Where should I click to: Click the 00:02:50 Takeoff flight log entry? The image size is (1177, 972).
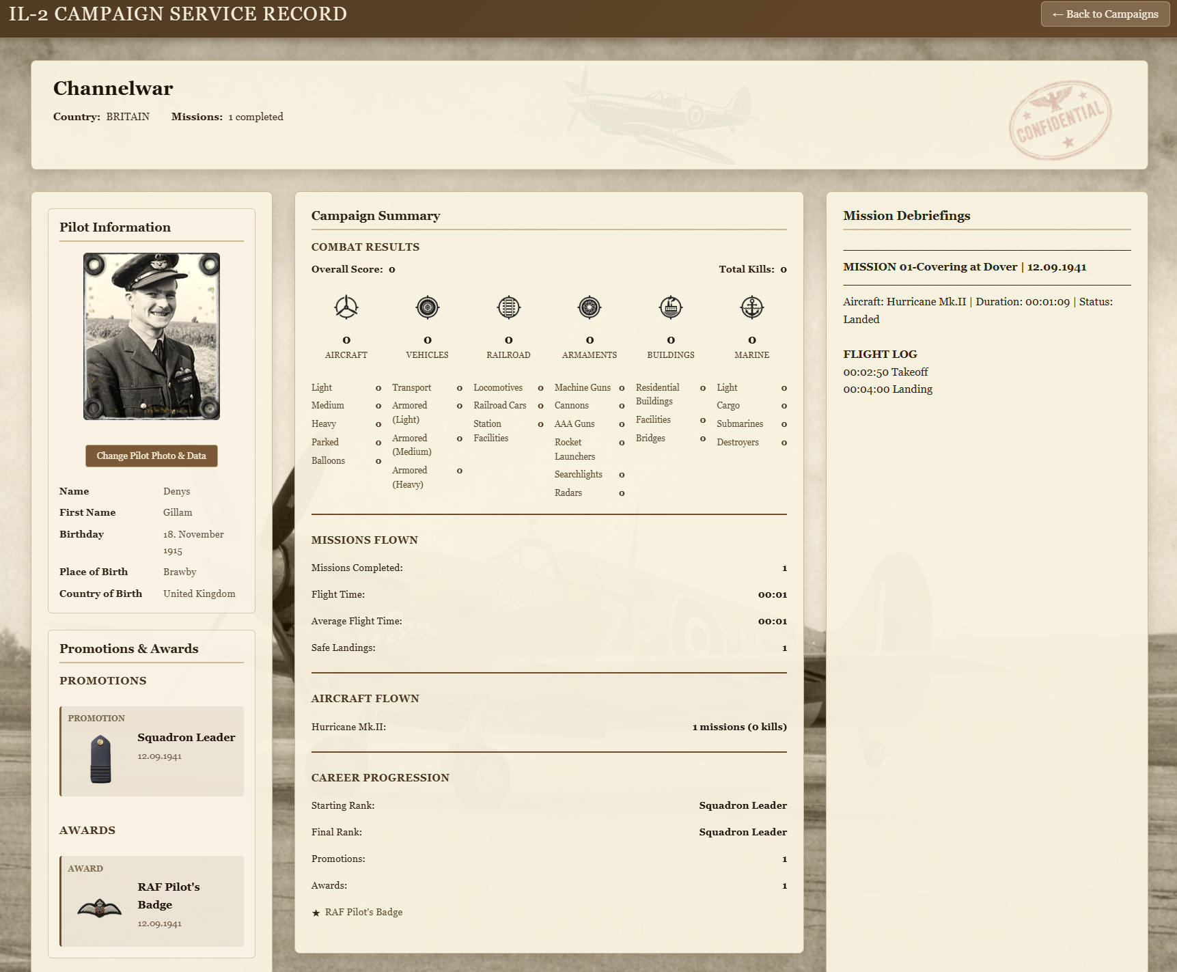tap(885, 372)
